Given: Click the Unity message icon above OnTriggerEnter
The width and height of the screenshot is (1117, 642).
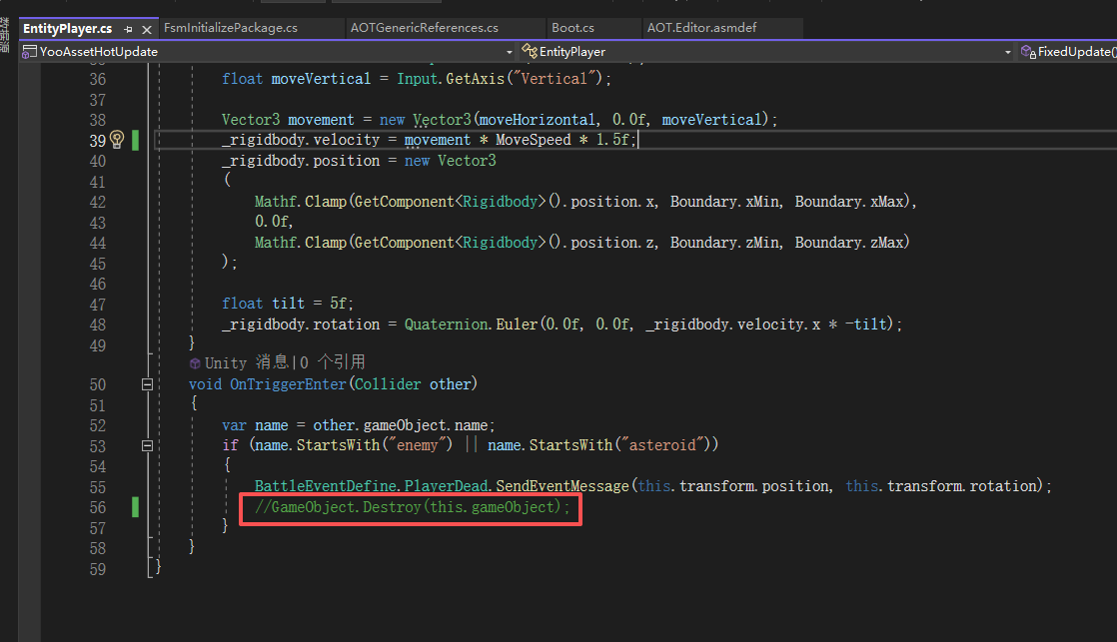Looking at the screenshot, I should pos(195,363).
